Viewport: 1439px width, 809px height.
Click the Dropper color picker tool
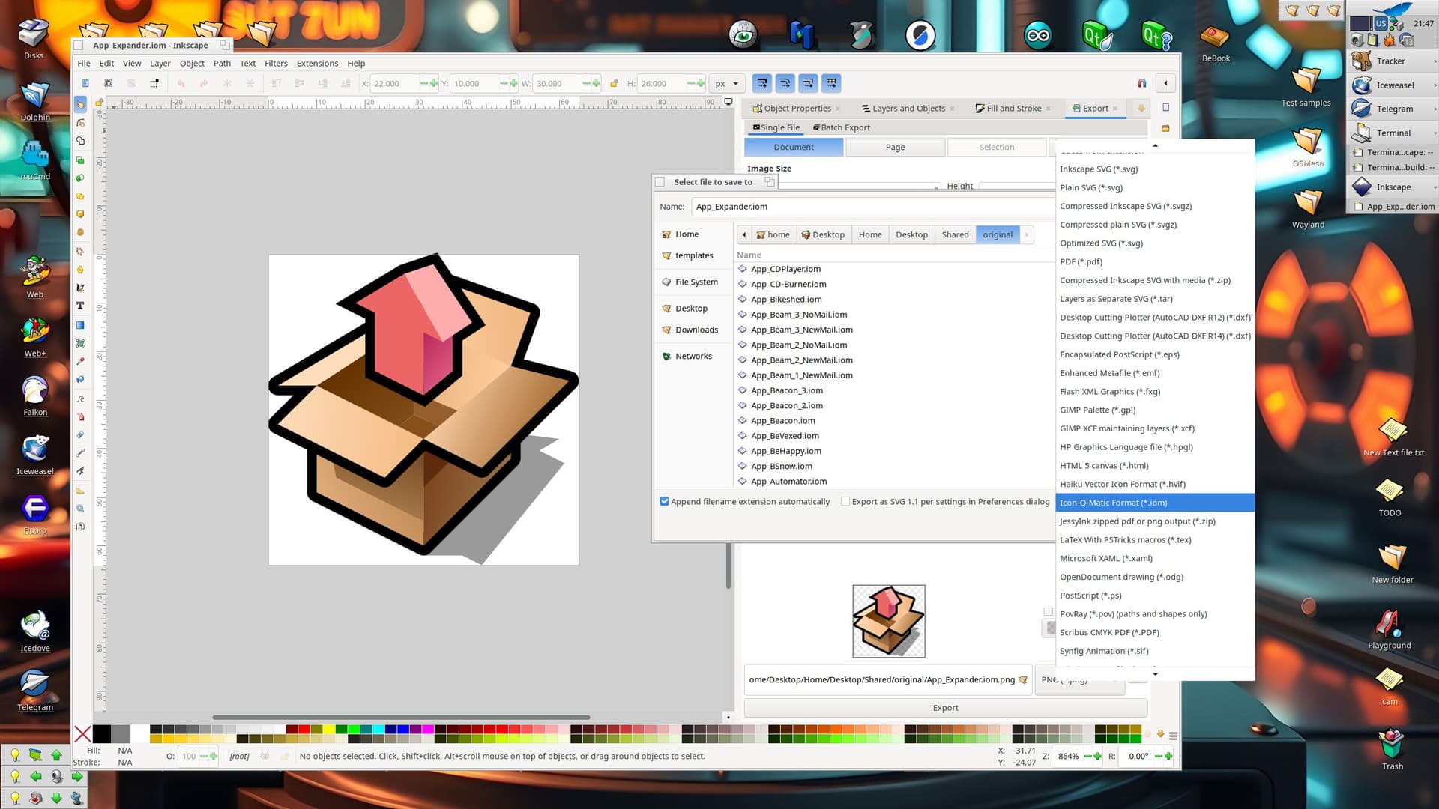click(80, 361)
